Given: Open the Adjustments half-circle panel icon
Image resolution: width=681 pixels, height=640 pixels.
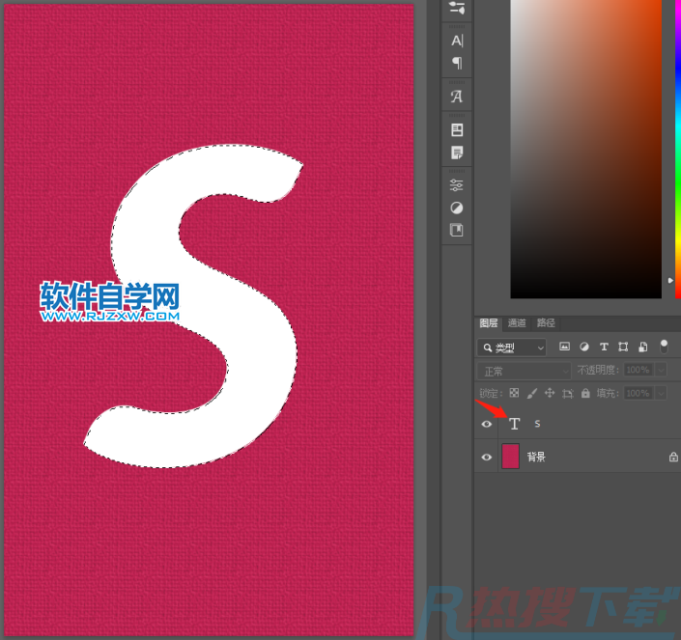Looking at the screenshot, I should tap(457, 209).
